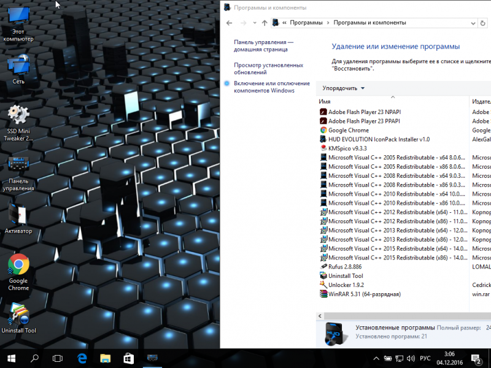Launch Google Chrome desktop shortcut
The image size is (491, 368).
point(18,272)
